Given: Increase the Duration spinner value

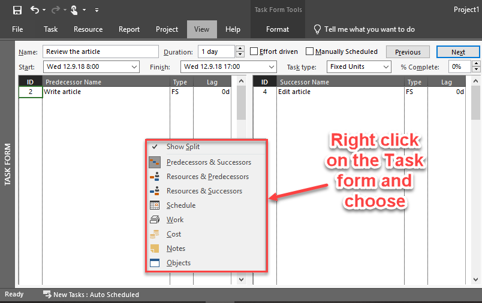Looking at the screenshot, I should coord(240,49).
